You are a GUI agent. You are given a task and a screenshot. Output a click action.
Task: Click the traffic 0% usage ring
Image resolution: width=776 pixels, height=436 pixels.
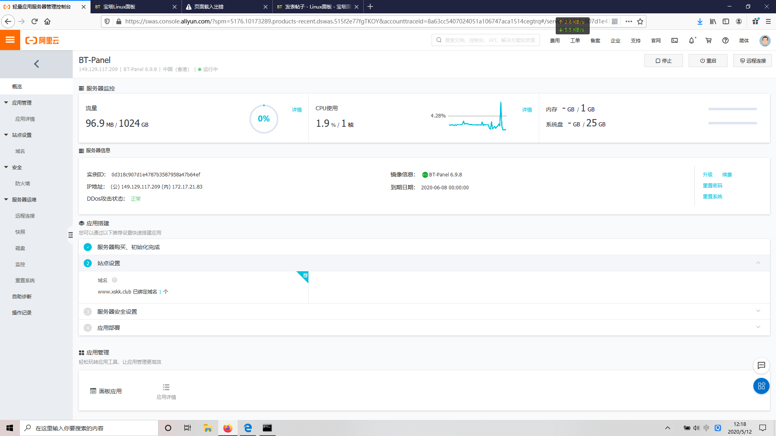tap(264, 119)
